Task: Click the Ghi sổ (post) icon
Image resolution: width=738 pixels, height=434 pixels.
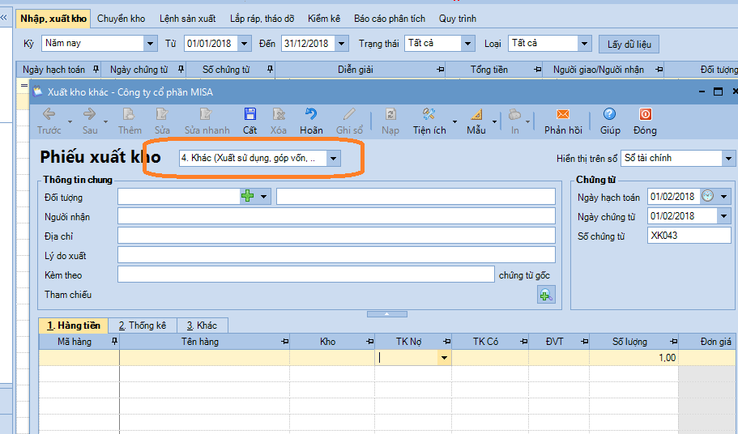Action: pos(349,114)
